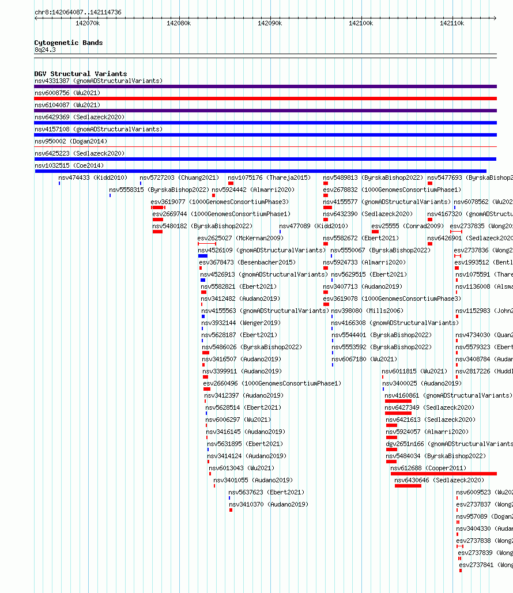Open nsv4155563 (gnomADStructuralVariants) label
Image resolution: width=513 pixels, height=593 pixels.
pyautogui.click(x=265, y=311)
